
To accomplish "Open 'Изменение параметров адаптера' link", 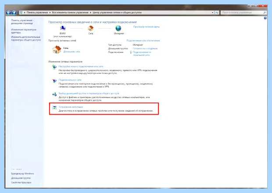I will click(24, 31).
